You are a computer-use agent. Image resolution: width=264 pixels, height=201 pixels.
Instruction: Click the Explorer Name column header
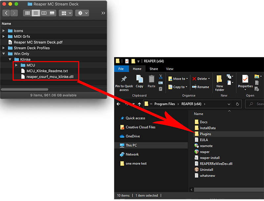point(199,114)
